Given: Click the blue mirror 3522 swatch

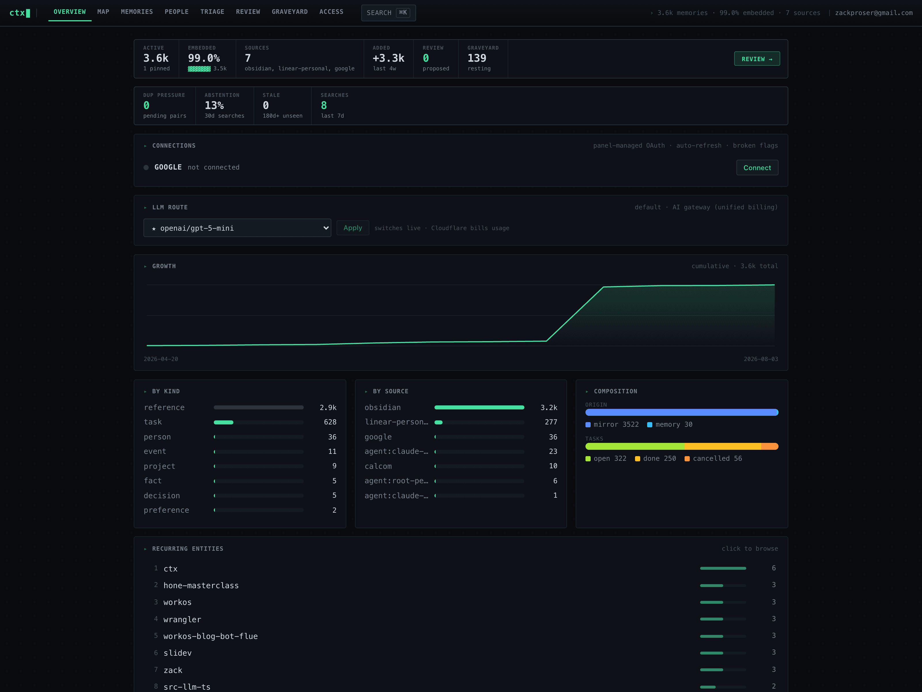Looking at the screenshot, I should 588,425.
